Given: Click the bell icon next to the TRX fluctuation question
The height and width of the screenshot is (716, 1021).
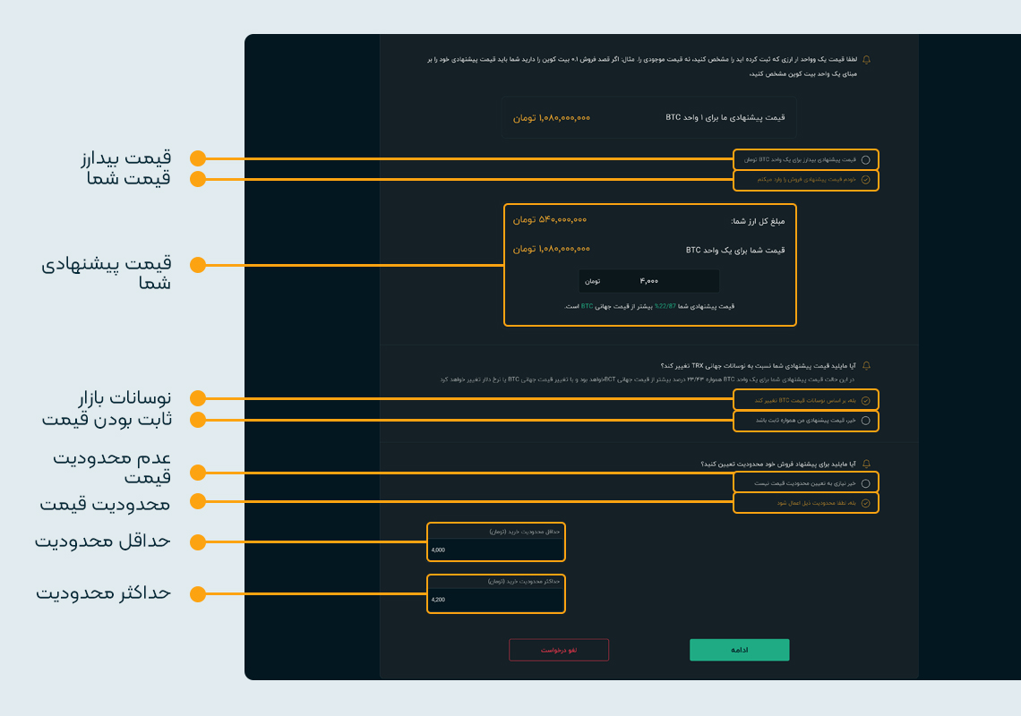Looking at the screenshot, I should pyautogui.click(x=866, y=366).
